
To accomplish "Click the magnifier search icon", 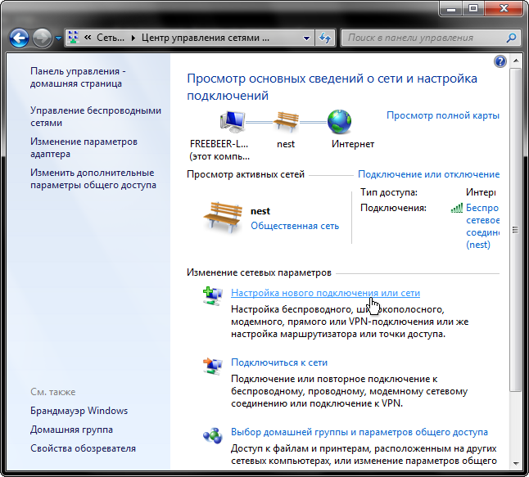I will click(512, 38).
